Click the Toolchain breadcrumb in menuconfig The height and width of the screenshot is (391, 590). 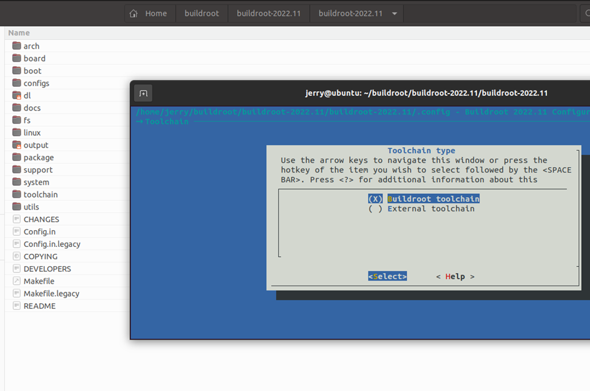(167, 122)
